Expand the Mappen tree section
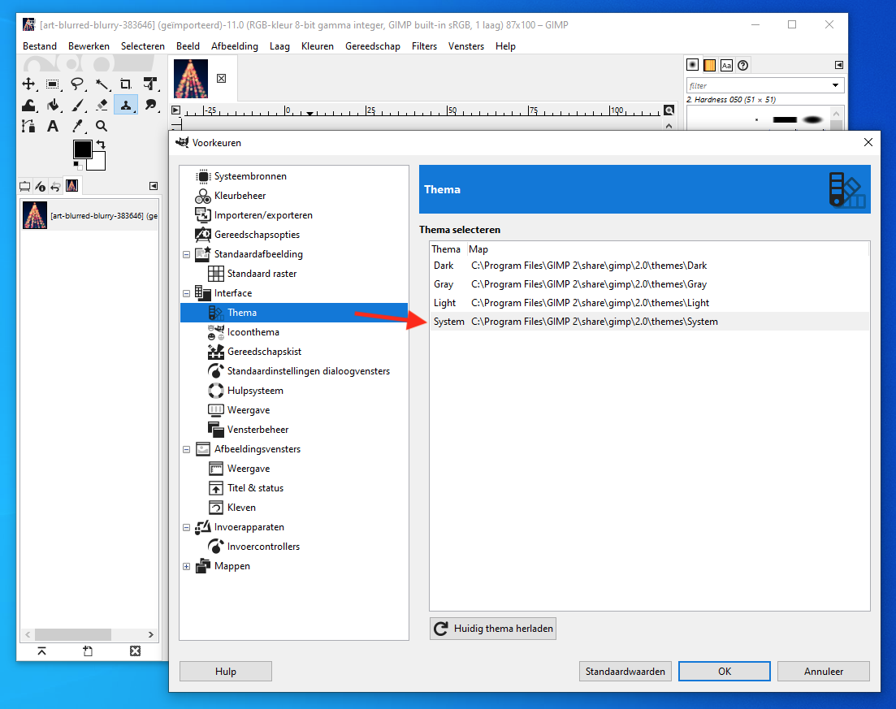This screenshot has height=709, width=896. [186, 566]
